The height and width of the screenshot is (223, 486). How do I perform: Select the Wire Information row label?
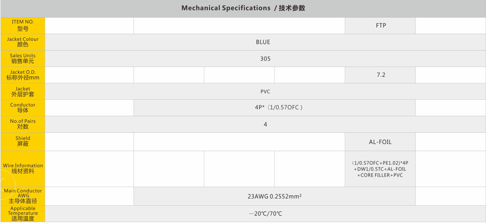pos(23,168)
